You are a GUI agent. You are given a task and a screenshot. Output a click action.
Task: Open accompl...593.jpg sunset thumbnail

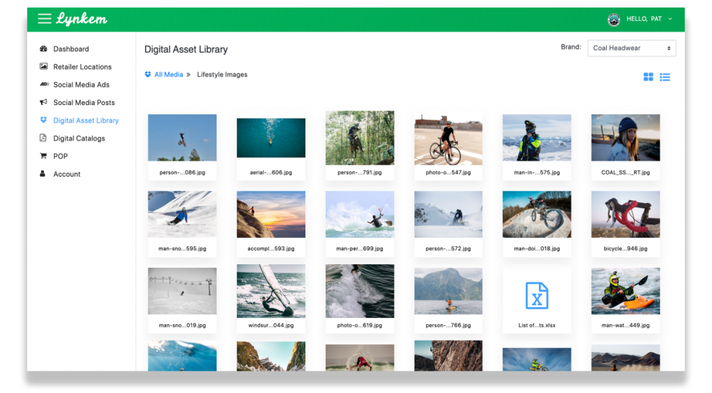271,214
